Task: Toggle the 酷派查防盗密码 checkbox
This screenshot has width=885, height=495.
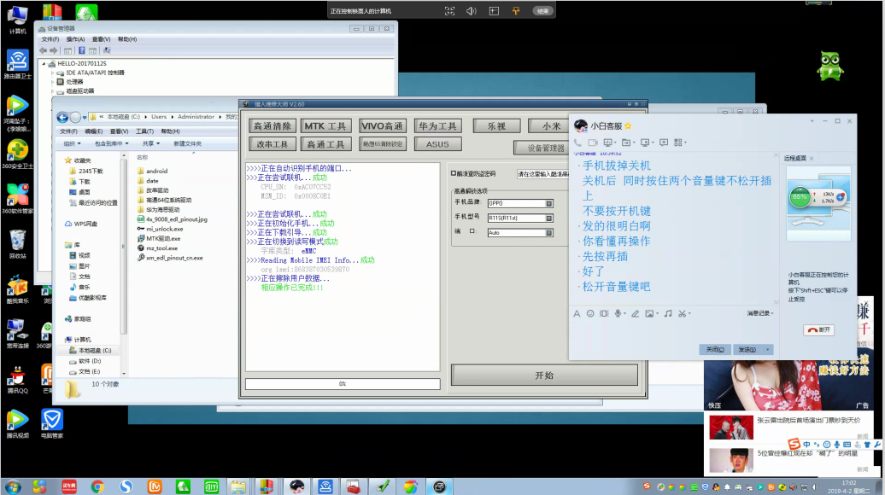Action: coord(454,173)
